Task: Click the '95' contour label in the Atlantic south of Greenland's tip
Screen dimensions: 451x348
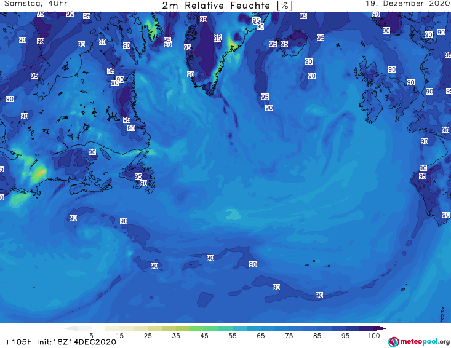Action: pyautogui.click(x=265, y=97)
